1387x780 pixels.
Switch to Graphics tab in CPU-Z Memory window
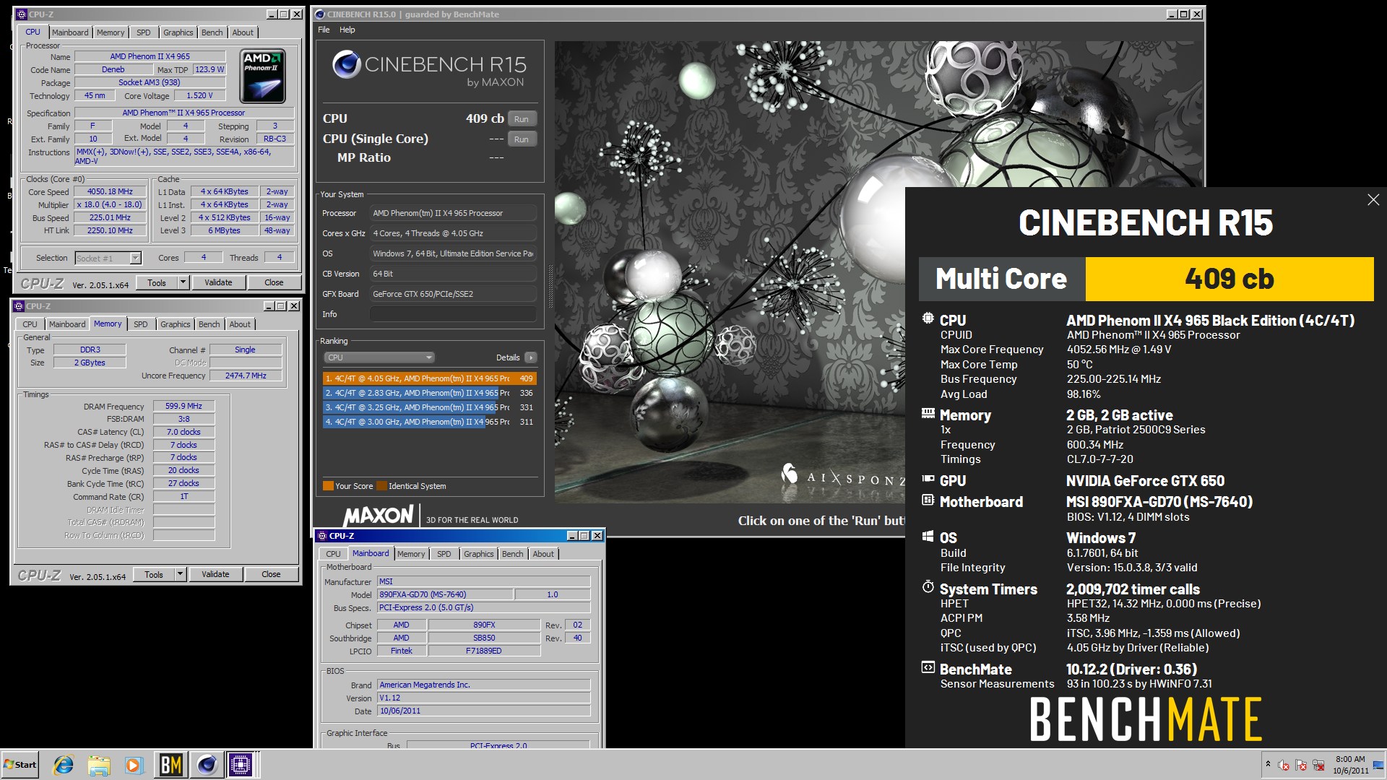pyautogui.click(x=176, y=324)
